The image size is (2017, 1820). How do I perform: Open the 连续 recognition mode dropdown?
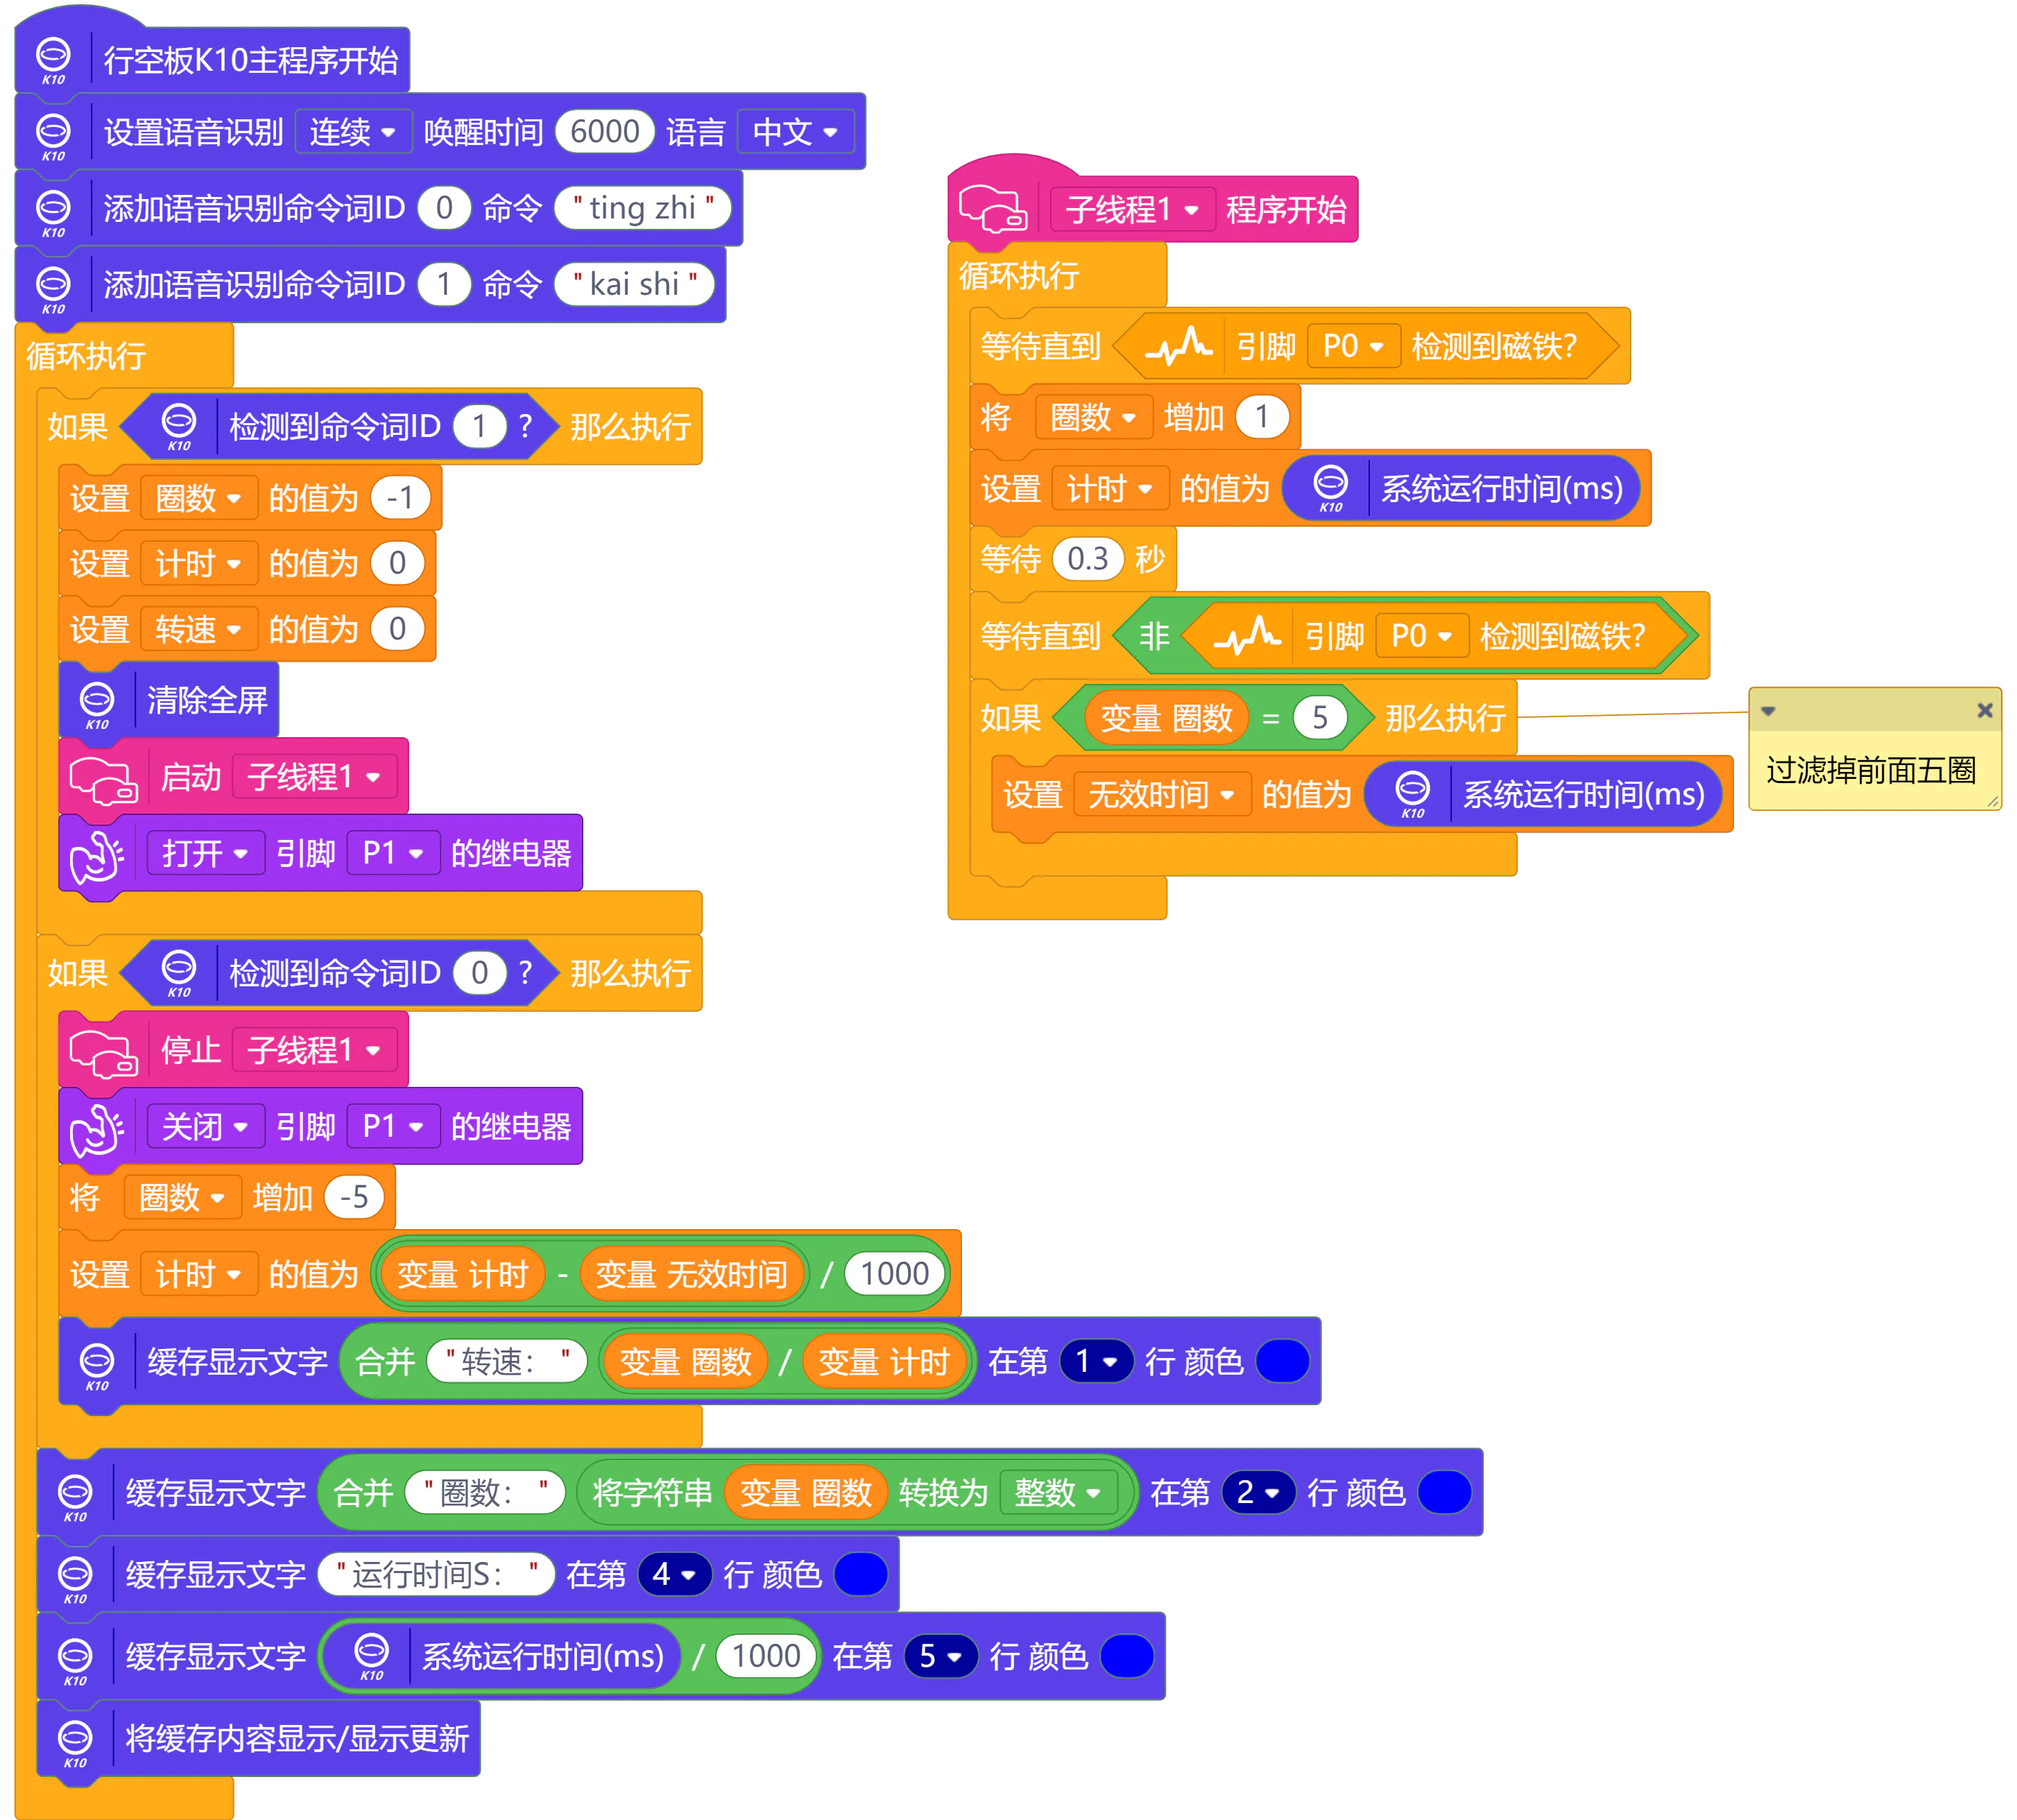tap(353, 132)
